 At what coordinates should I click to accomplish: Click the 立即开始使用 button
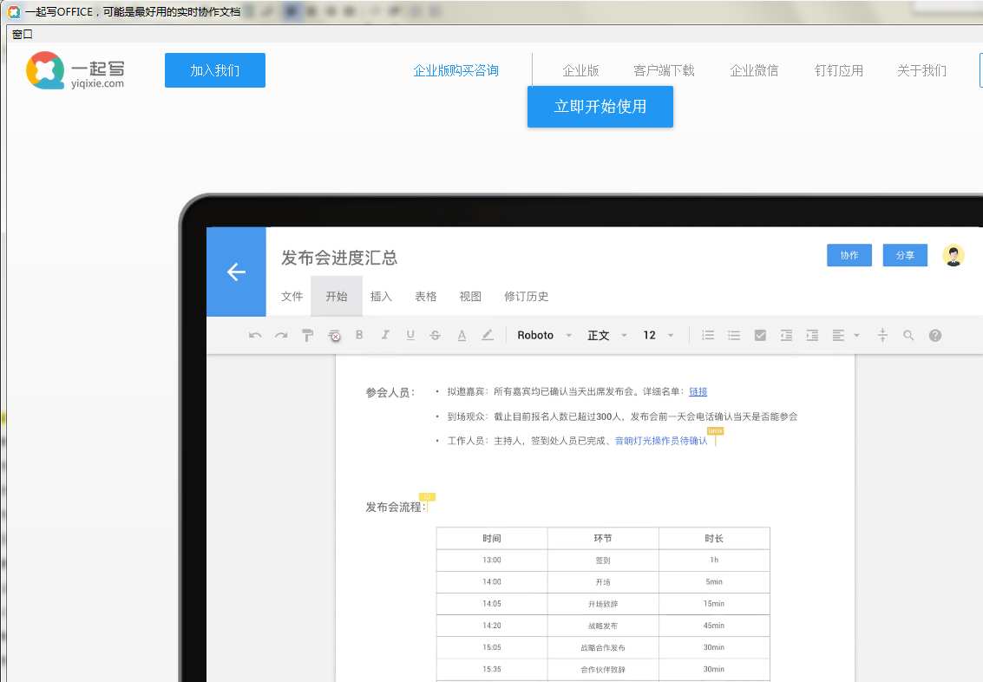(600, 107)
